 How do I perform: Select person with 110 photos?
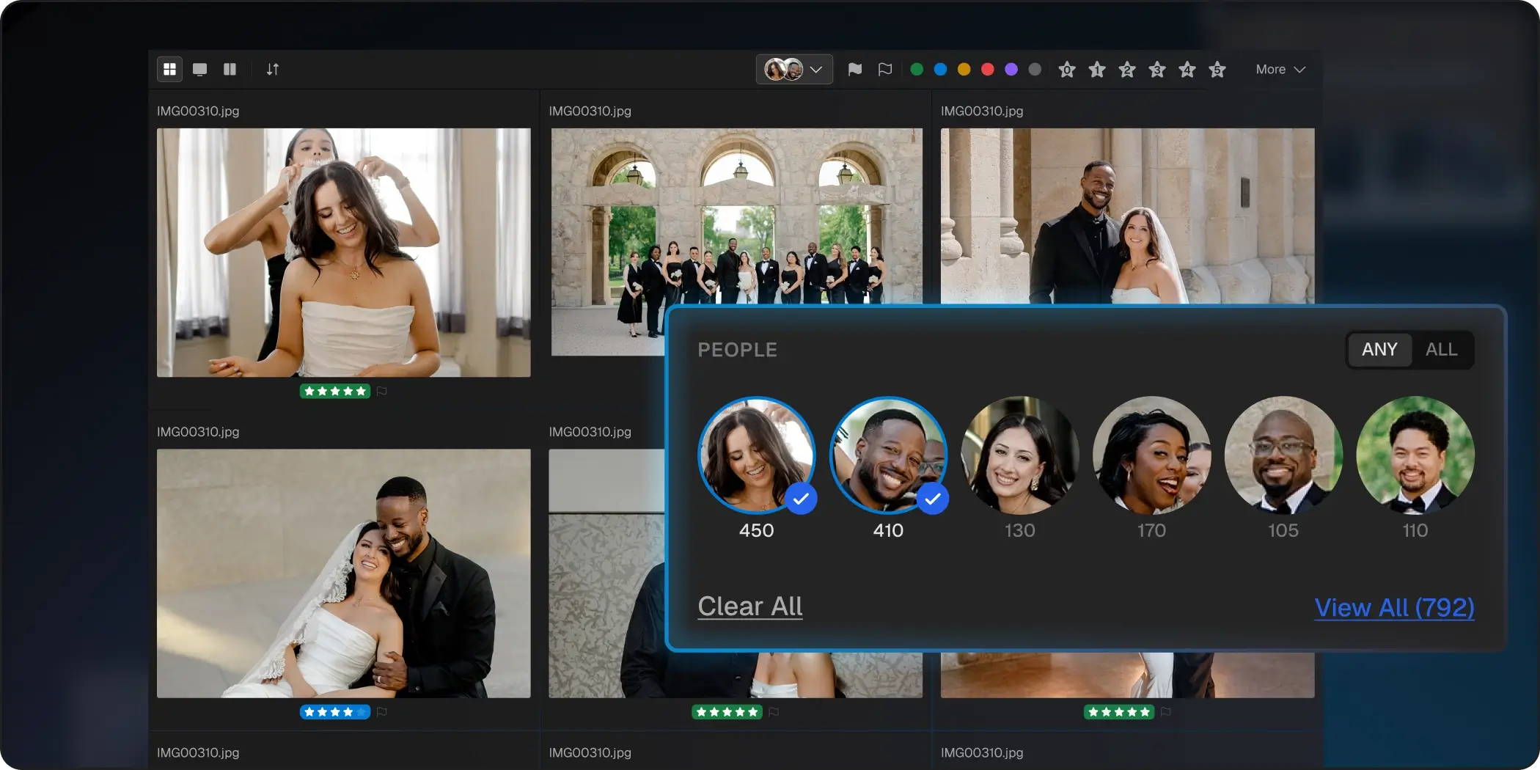pos(1415,455)
